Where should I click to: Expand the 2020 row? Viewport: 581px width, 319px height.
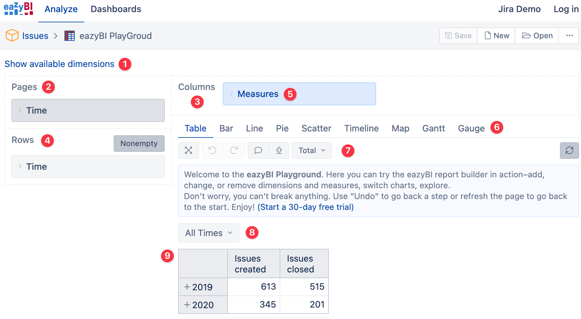(187, 305)
